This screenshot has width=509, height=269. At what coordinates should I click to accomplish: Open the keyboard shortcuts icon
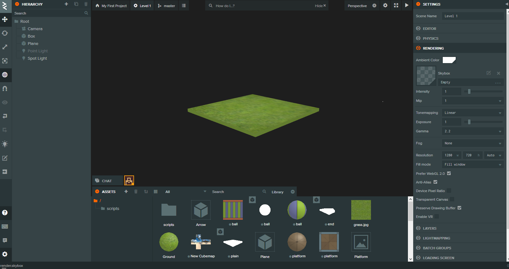pyautogui.click(x=5, y=227)
